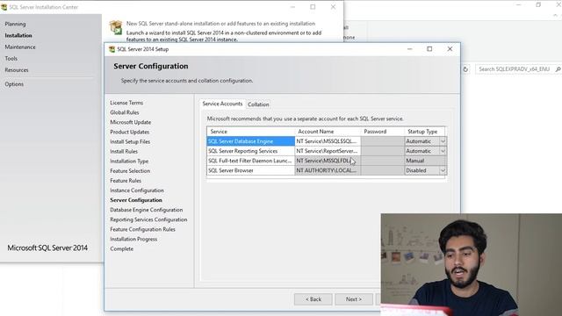Click Feature Configuration Rules step

click(x=142, y=229)
